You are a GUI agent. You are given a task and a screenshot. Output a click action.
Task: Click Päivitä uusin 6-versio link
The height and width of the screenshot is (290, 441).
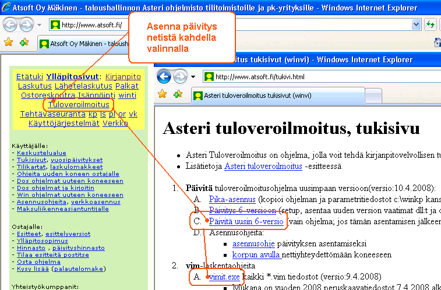[246, 221]
